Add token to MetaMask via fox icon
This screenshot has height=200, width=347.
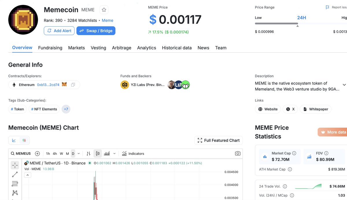point(64,85)
